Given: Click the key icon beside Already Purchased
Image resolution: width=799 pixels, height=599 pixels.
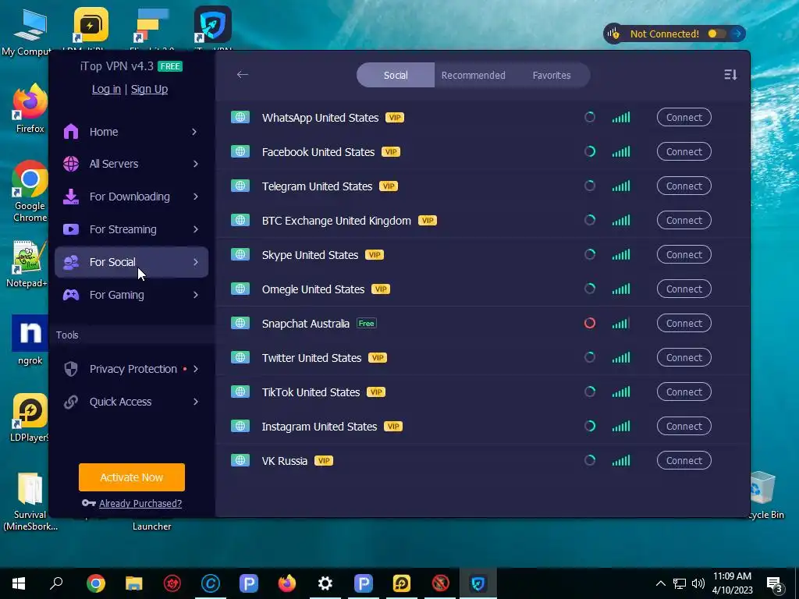Looking at the screenshot, I should [89, 503].
